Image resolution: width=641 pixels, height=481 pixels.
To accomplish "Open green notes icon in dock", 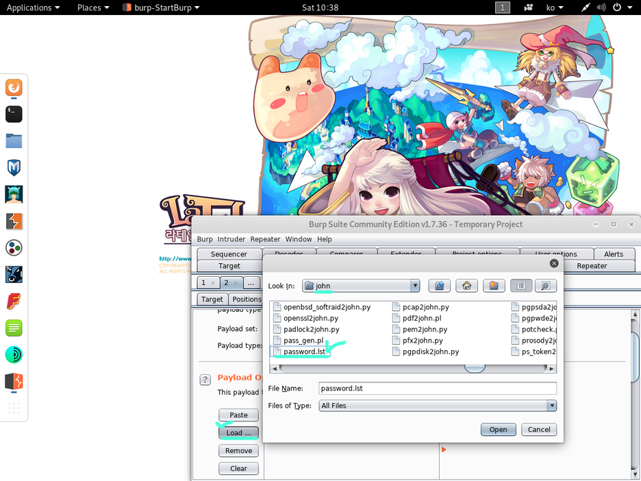I will click(14, 328).
